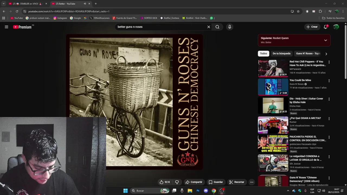Image resolution: width=347 pixels, height=195 pixels.
Task: Open Dio Holy Diver cover thumbnail
Action: (273, 105)
